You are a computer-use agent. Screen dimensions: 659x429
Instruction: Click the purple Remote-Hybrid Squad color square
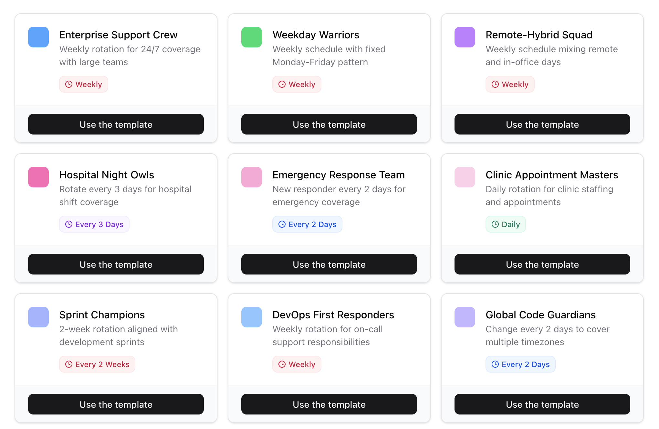[465, 37]
